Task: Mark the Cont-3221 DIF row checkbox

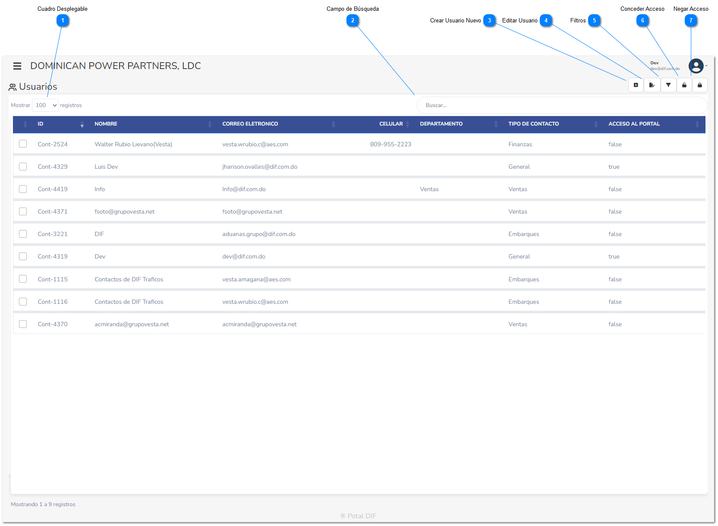Action: [x=23, y=234]
